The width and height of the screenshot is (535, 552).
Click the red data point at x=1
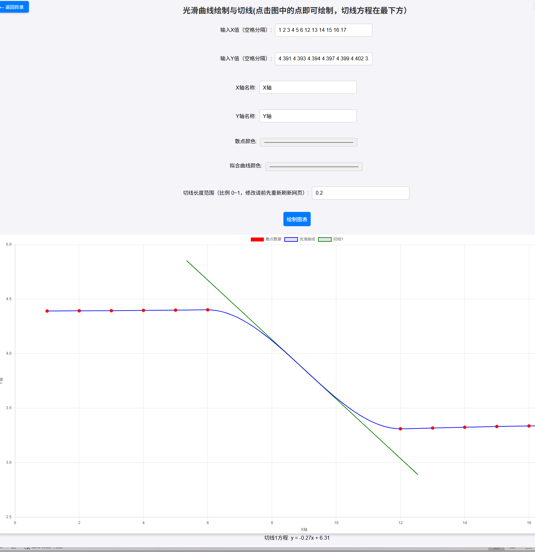(x=47, y=311)
